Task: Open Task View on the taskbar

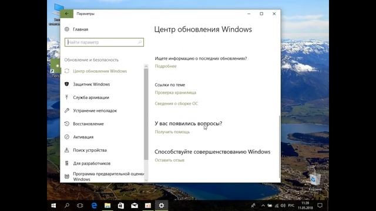Action: click(80, 206)
